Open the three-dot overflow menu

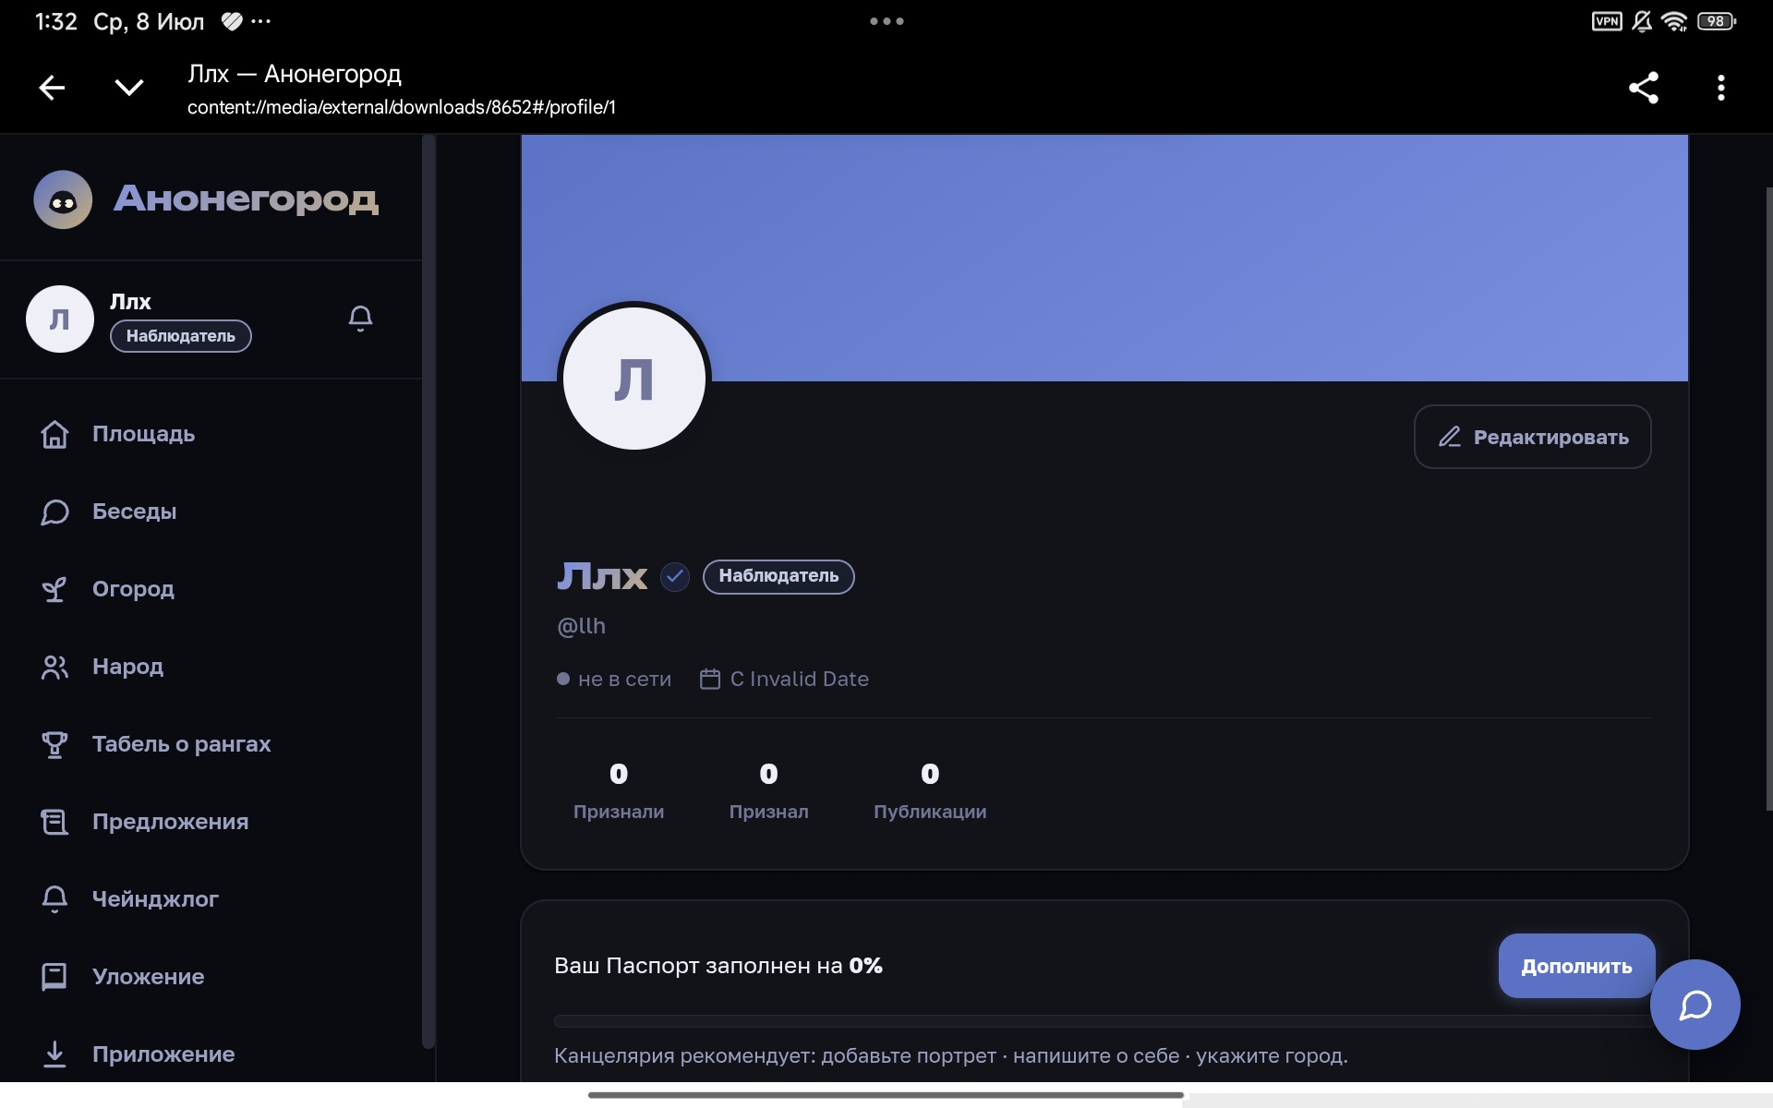pyautogui.click(x=1720, y=88)
